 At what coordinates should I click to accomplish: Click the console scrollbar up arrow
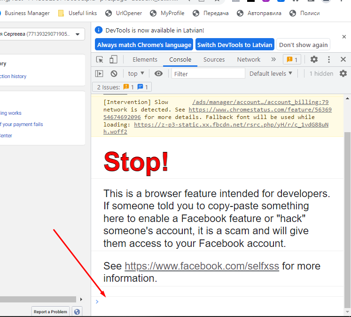347,98
